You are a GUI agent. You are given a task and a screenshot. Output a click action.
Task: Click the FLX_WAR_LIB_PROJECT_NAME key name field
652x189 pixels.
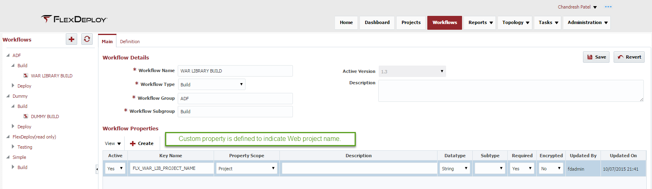[x=172, y=168]
